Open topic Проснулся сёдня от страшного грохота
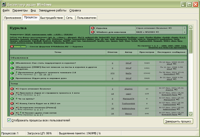This screenshot has width=200, height=137. (50, 93)
